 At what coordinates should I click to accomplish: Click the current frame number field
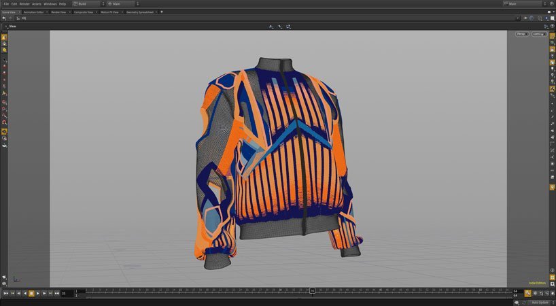coord(67,293)
